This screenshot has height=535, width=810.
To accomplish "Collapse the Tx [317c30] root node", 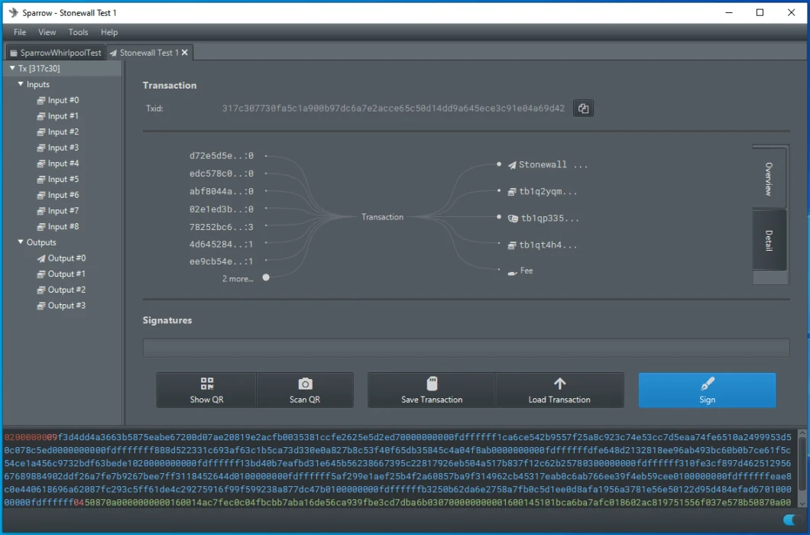I will pyautogui.click(x=12, y=69).
